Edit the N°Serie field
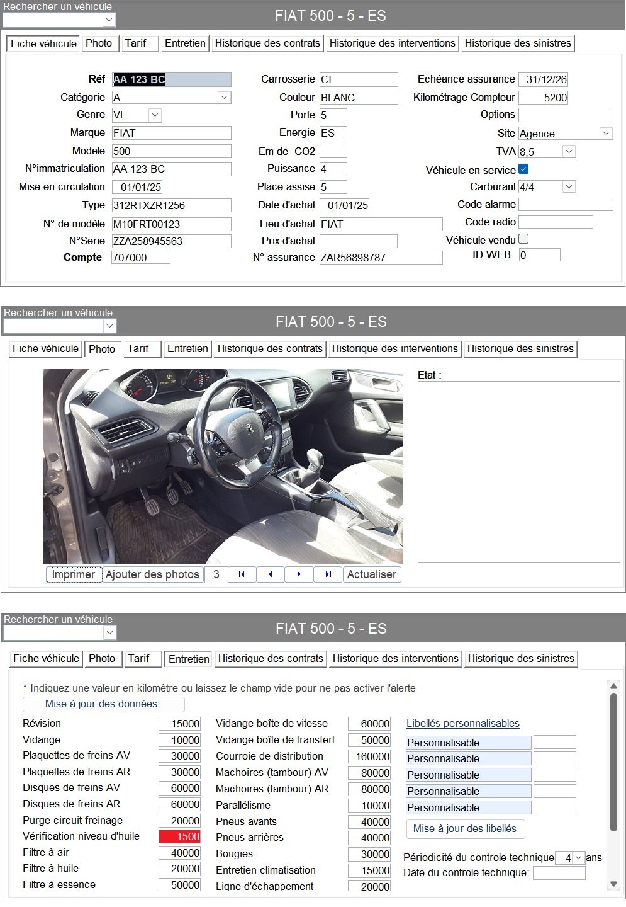 point(172,241)
